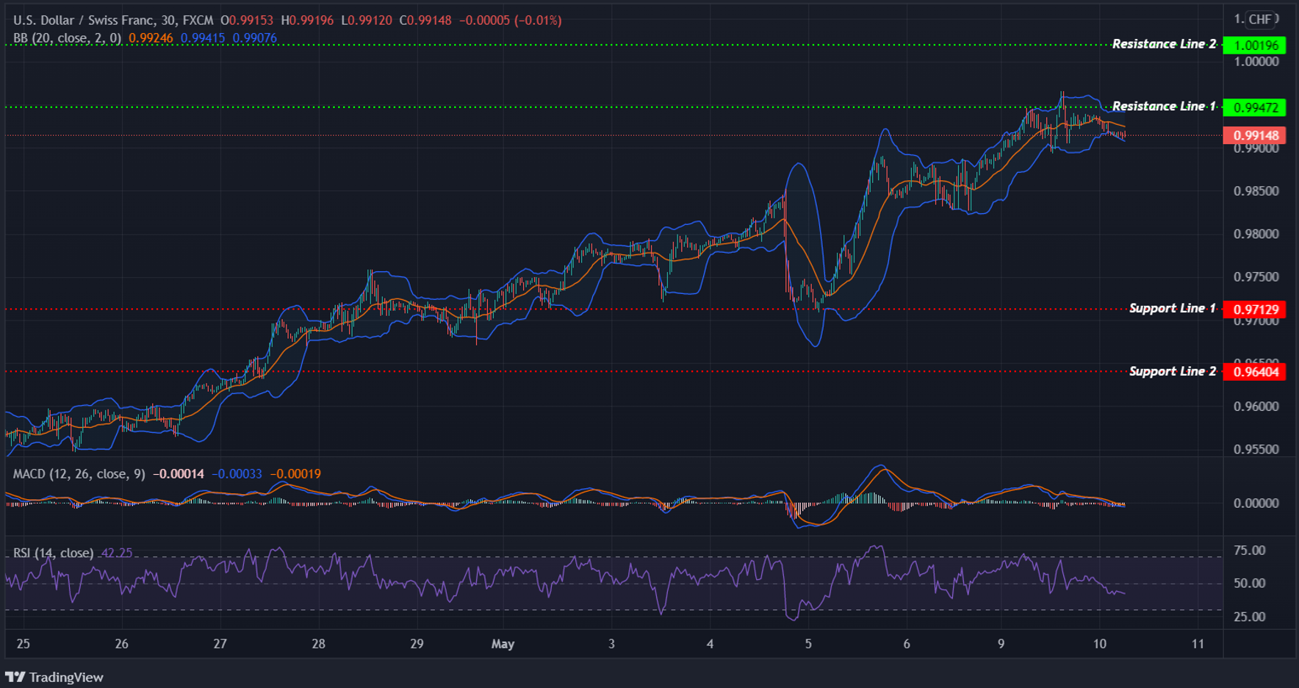Click the TradingView logo

[x=55, y=676]
